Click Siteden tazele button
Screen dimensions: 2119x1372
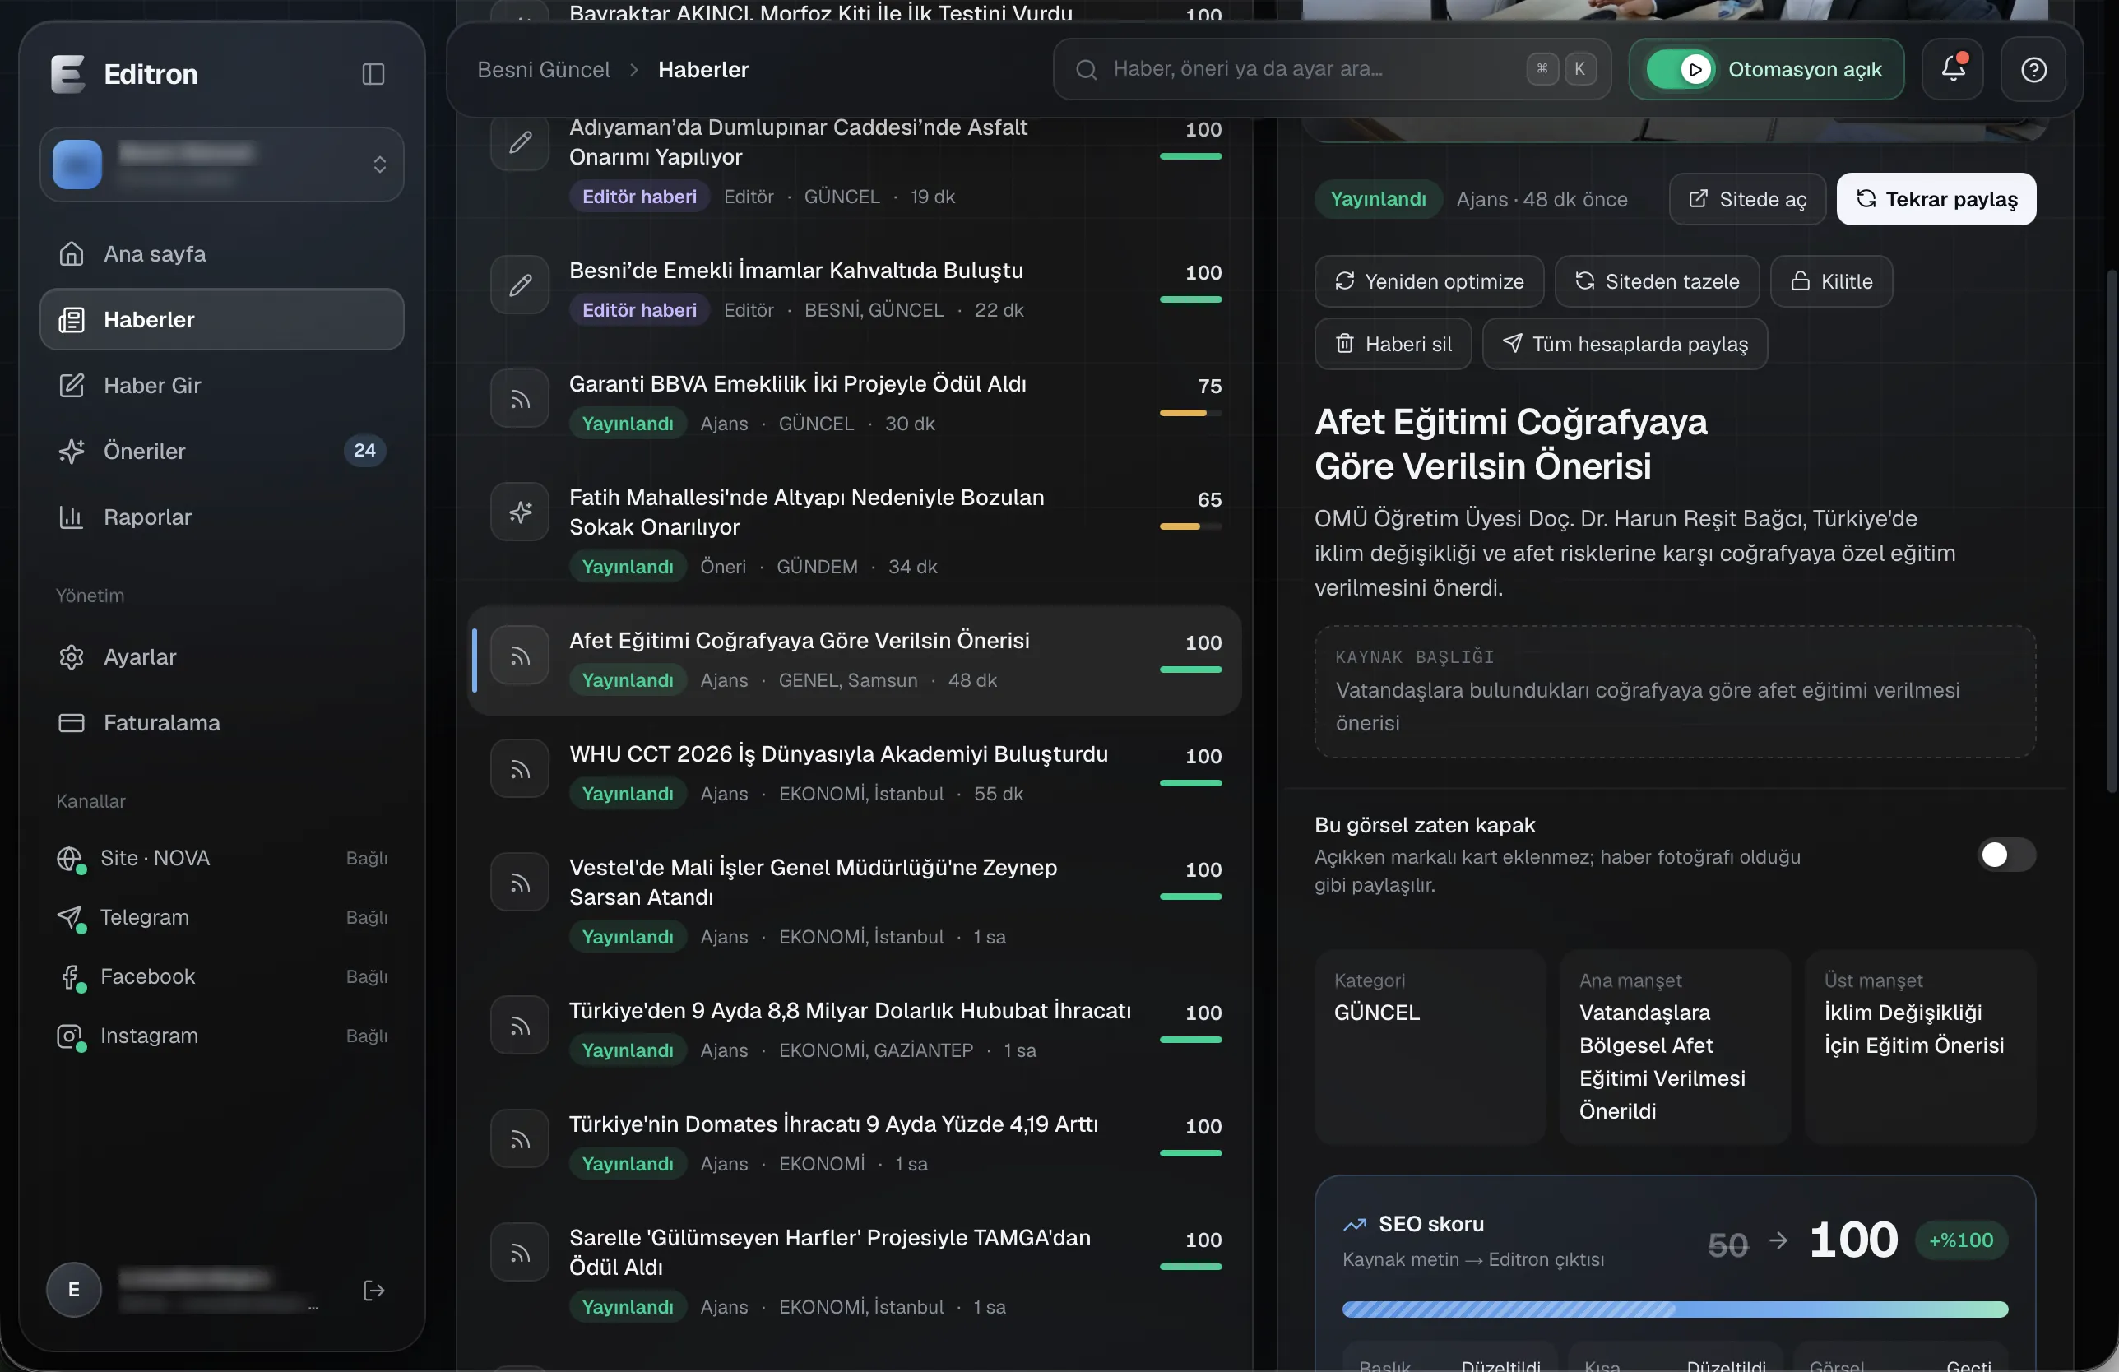click(x=1656, y=281)
